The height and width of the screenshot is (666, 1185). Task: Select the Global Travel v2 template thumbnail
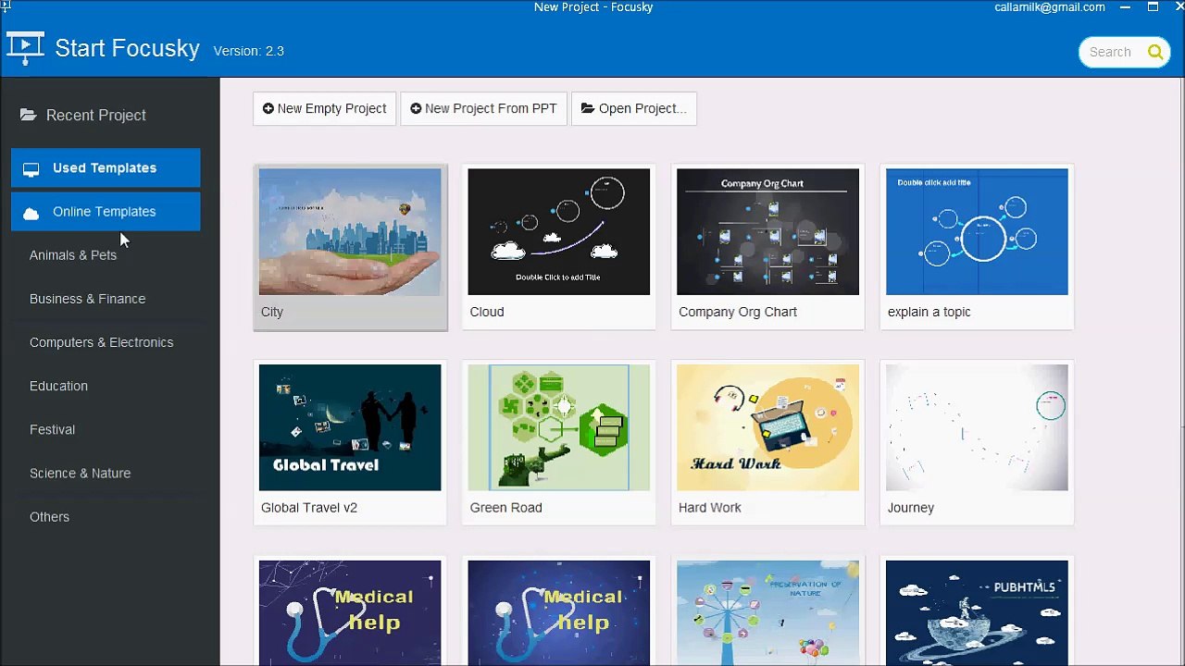[x=350, y=427]
